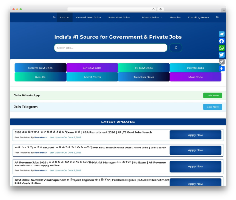The width and height of the screenshot is (236, 200).
Task: Open the KVK New Recruitment 2026 post title
Action: pos(90,148)
